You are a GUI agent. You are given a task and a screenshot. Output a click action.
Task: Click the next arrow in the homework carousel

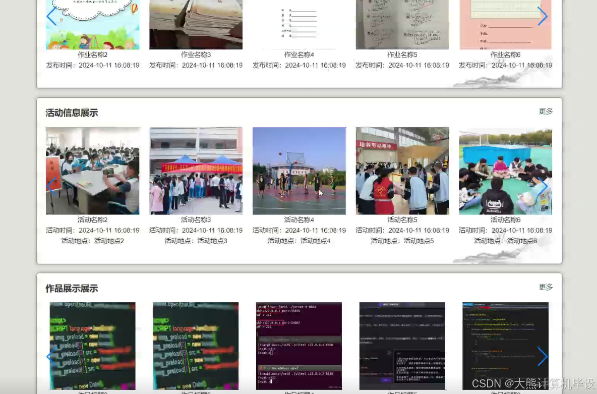point(542,16)
